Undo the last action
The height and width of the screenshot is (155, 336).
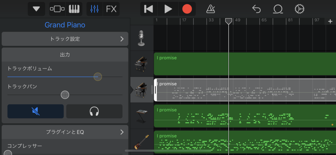tap(256, 9)
